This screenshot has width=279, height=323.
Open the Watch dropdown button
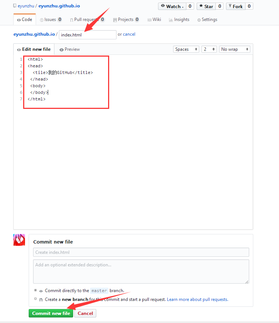pos(172,6)
